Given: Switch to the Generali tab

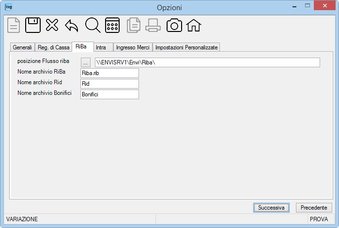Looking at the screenshot, I should 22,47.
